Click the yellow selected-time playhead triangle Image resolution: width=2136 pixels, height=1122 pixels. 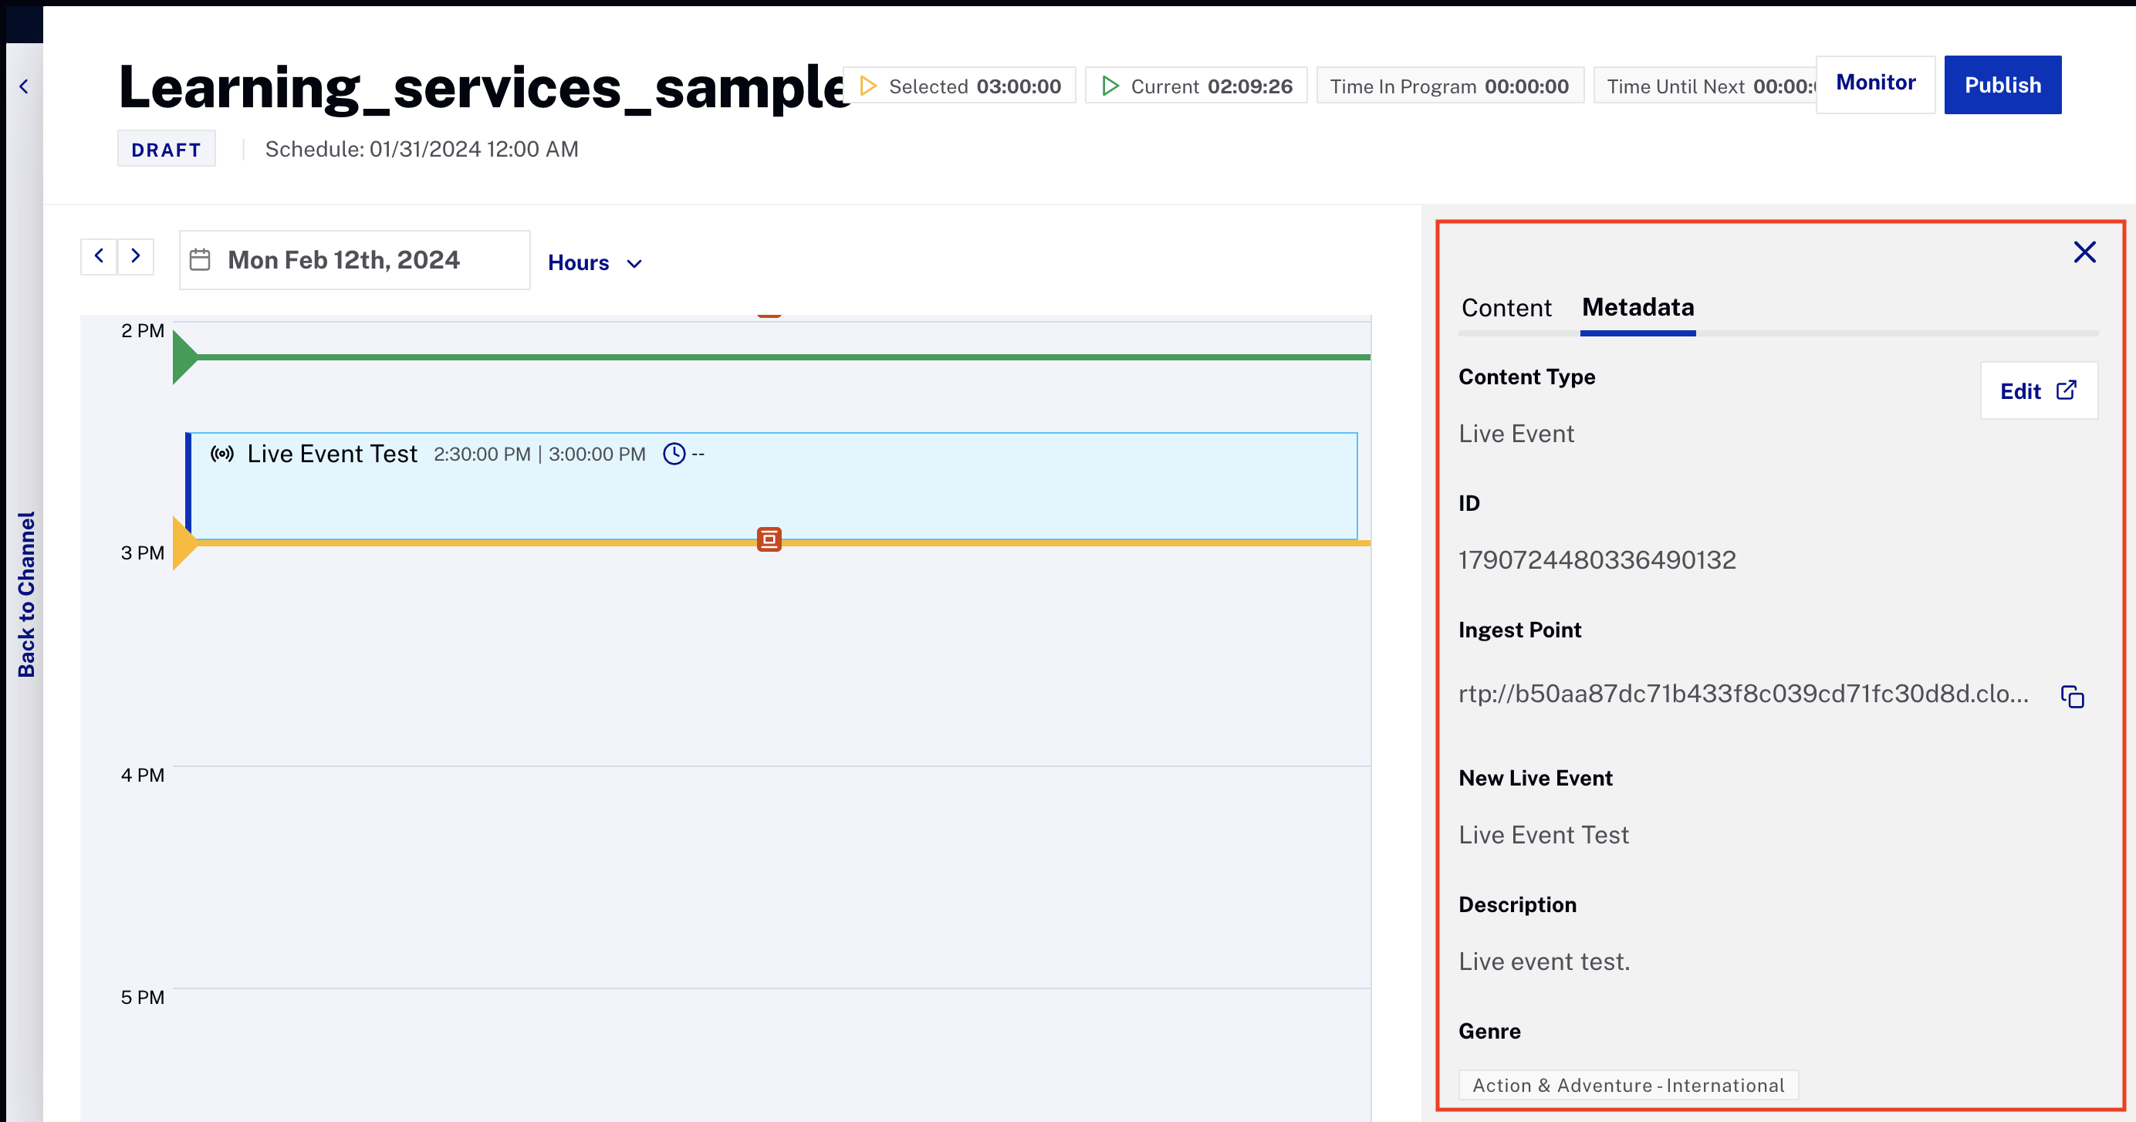click(182, 544)
